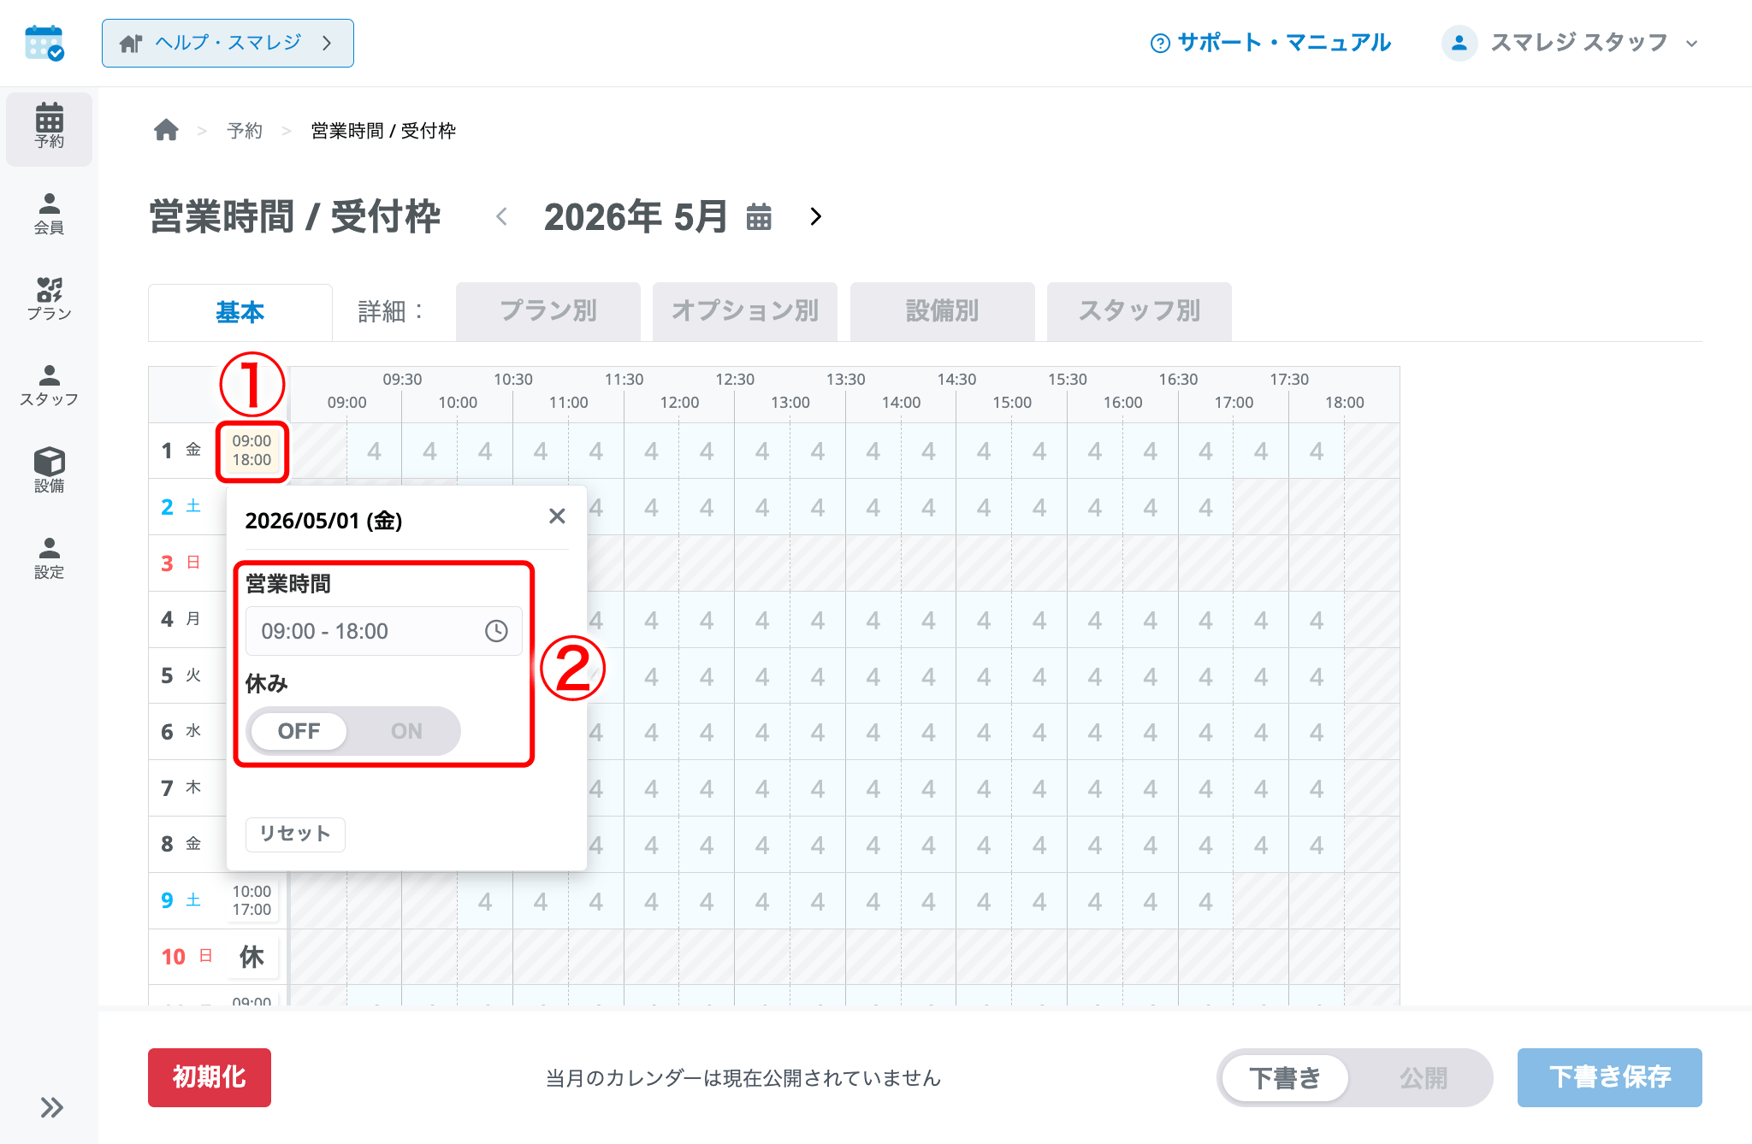Click the home icon in the breadcrumb
Viewport: 1752px width, 1144px height.
click(166, 130)
